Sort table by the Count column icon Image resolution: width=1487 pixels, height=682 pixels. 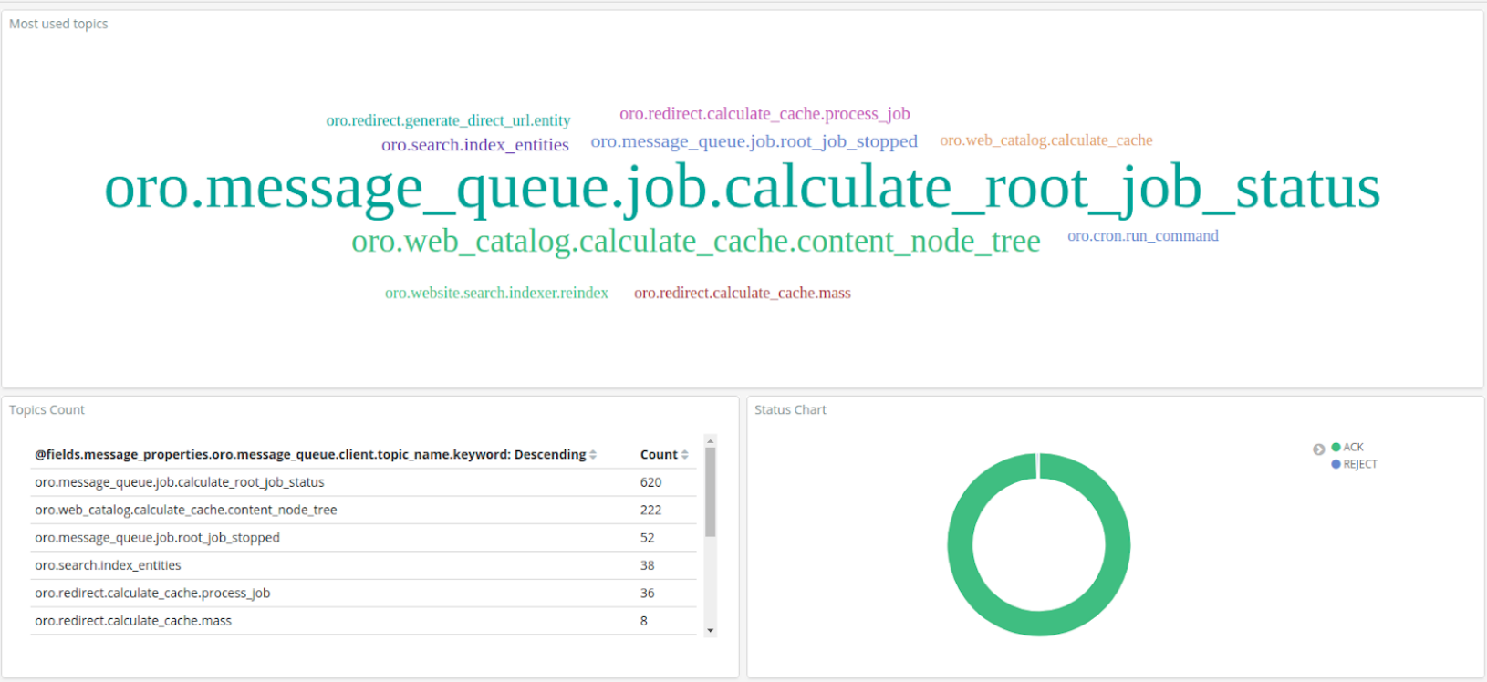click(x=685, y=455)
